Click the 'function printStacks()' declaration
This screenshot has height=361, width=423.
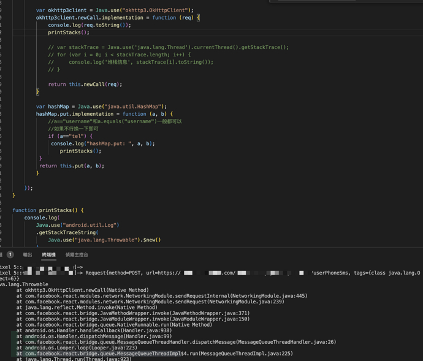click(48, 210)
